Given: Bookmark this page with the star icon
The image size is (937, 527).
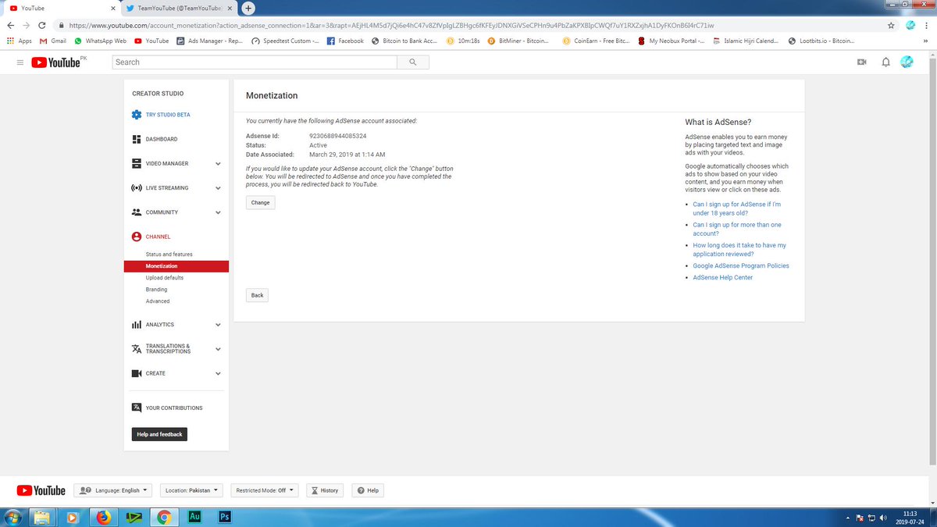Looking at the screenshot, I should pos(891,25).
